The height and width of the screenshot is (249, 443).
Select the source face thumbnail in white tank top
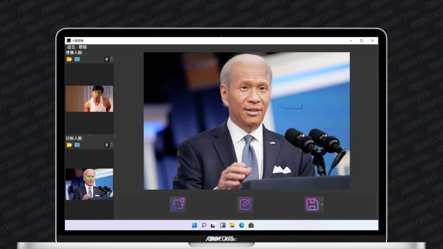pyautogui.click(x=89, y=99)
